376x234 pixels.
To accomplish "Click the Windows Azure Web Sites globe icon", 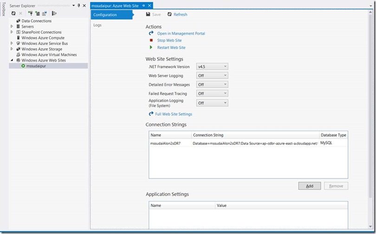I will click(x=18, y=60).
